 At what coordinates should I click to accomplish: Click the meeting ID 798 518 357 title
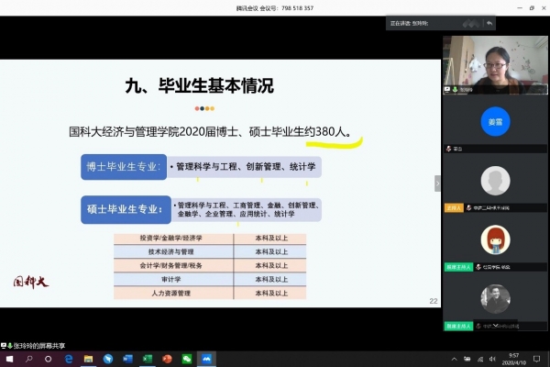[x=275, y=8]
